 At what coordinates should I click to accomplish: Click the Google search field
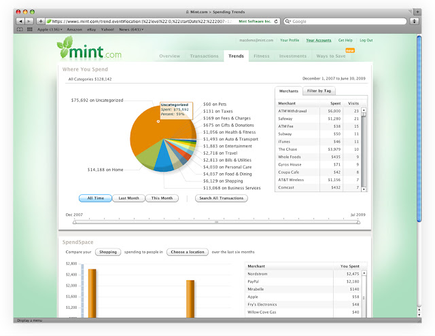pyautogui.click(x=345, y=21)
